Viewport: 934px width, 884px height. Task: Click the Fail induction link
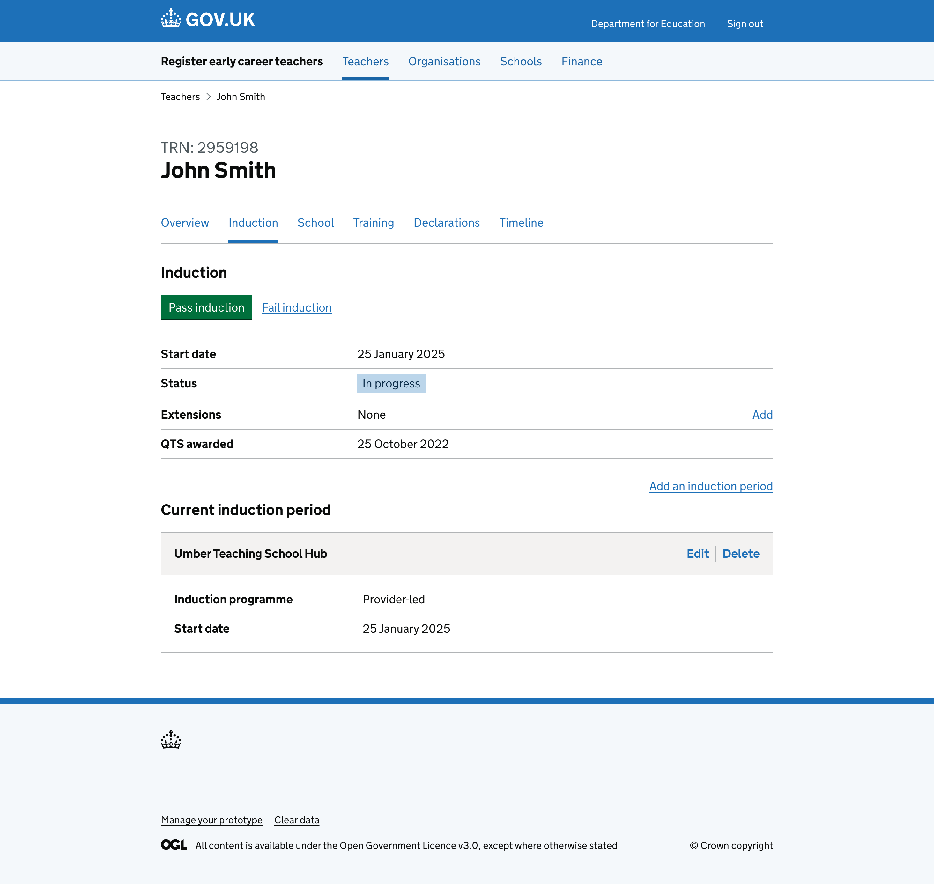click(296, 308)
